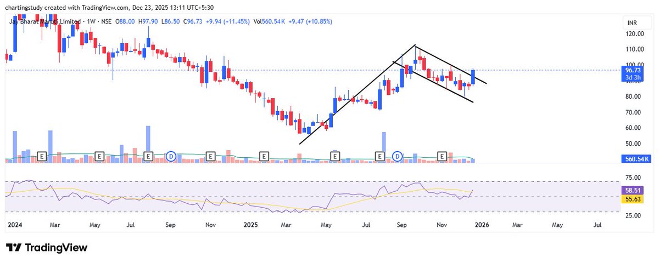Viewport: 659px width, 263px height.
Task: Click the Jay Bharat Maruti Limited symbol title
Action: (x=44, y=21)
